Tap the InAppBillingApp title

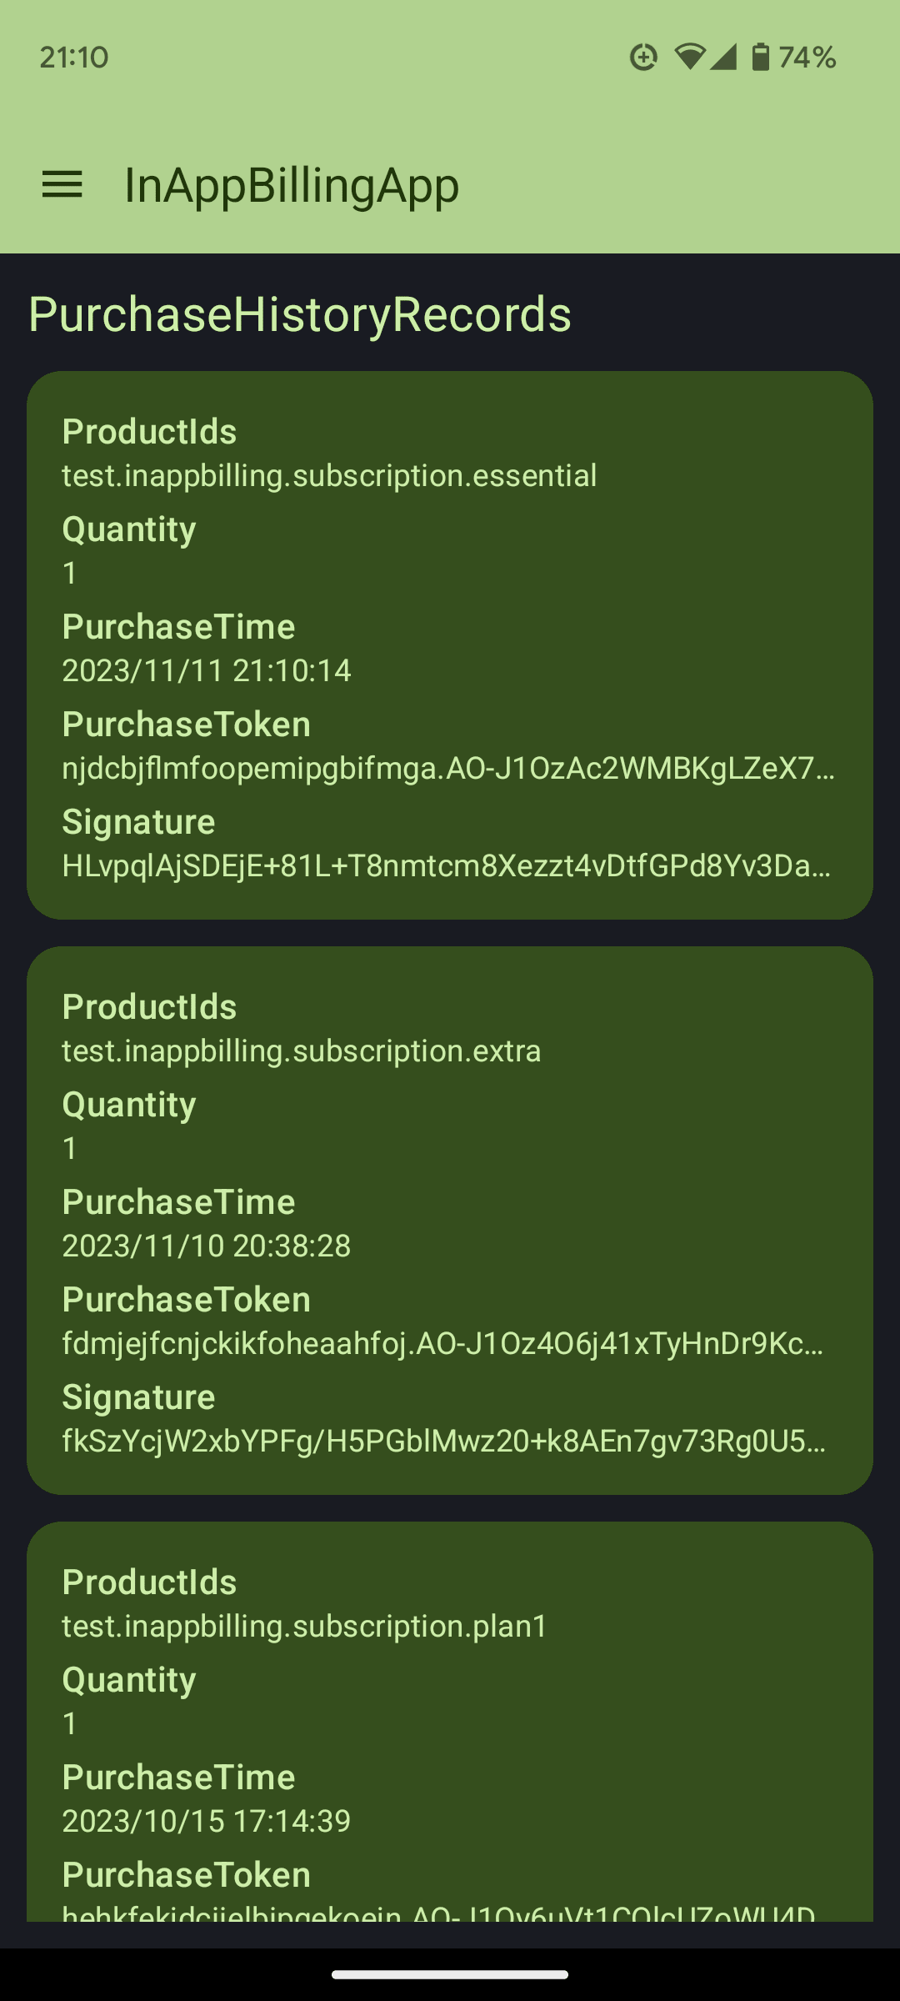tap(292, 185)
